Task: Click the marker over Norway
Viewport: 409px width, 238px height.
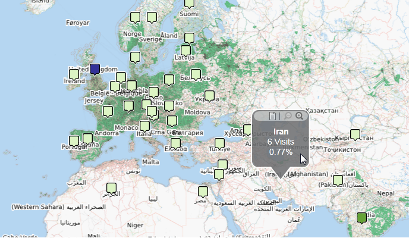Action: coord(136,17)
